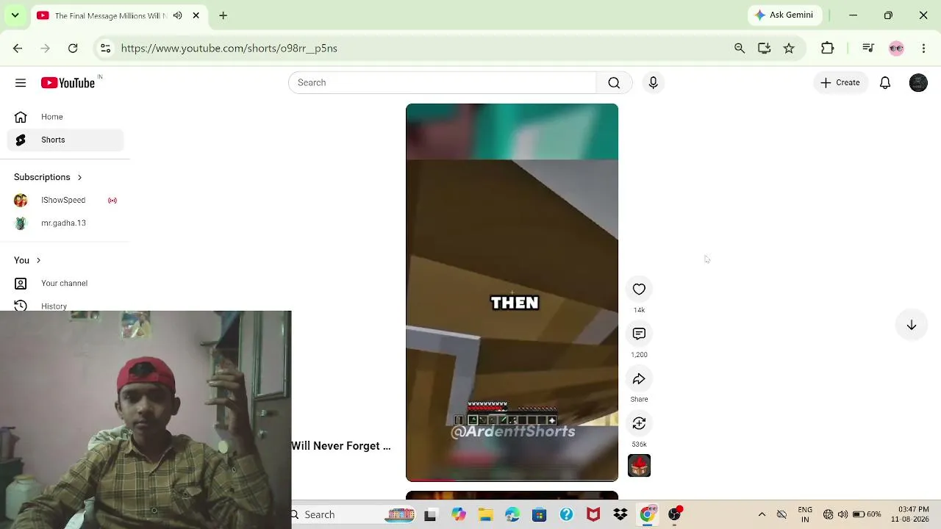Click the YouTube Shorts browser tab
941x529 pixels.
click(119, 15)
